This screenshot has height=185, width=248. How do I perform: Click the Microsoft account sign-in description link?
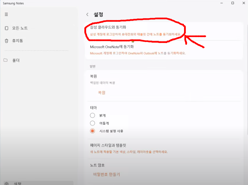click(138, 53)
